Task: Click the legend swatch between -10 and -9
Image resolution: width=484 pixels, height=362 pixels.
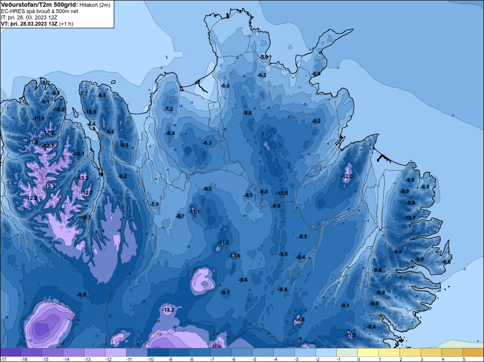Action: tap(158, 352)
